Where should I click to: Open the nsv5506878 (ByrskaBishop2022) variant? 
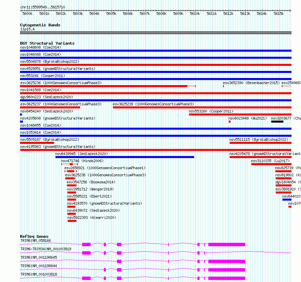[x=50, y=61]
